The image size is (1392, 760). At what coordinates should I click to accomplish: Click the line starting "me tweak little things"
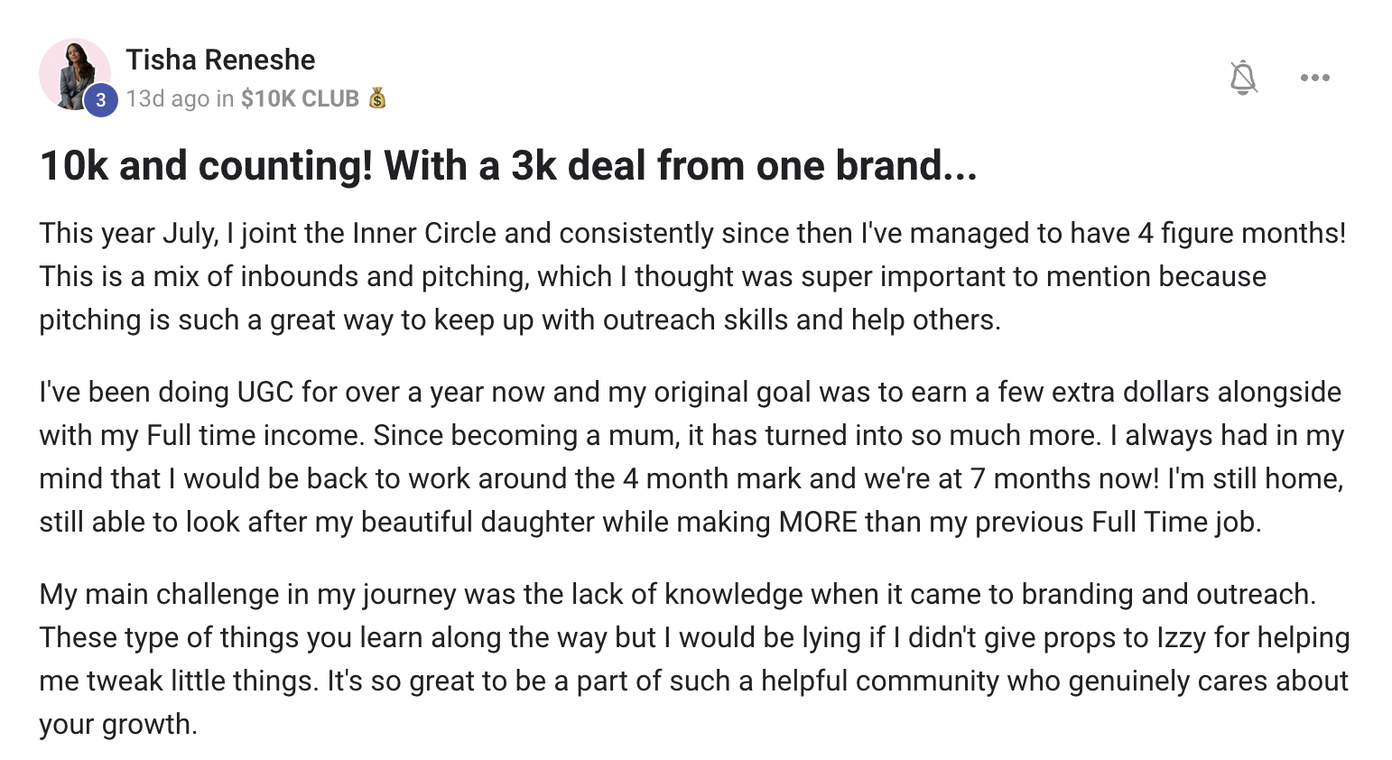click(693, 681)
